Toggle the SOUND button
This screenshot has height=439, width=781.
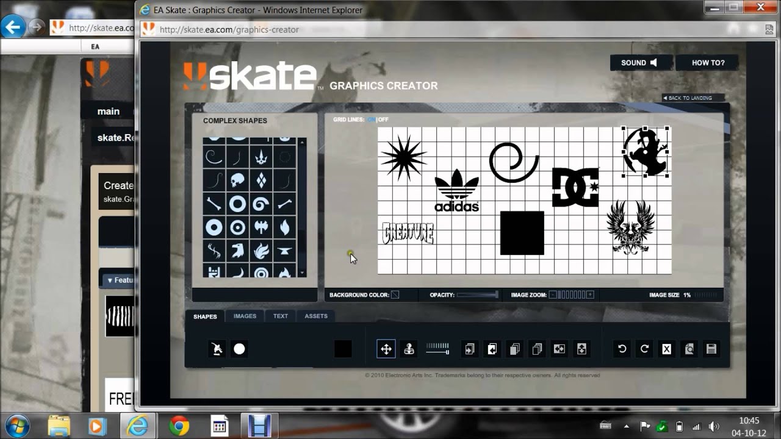coord(641,63)
